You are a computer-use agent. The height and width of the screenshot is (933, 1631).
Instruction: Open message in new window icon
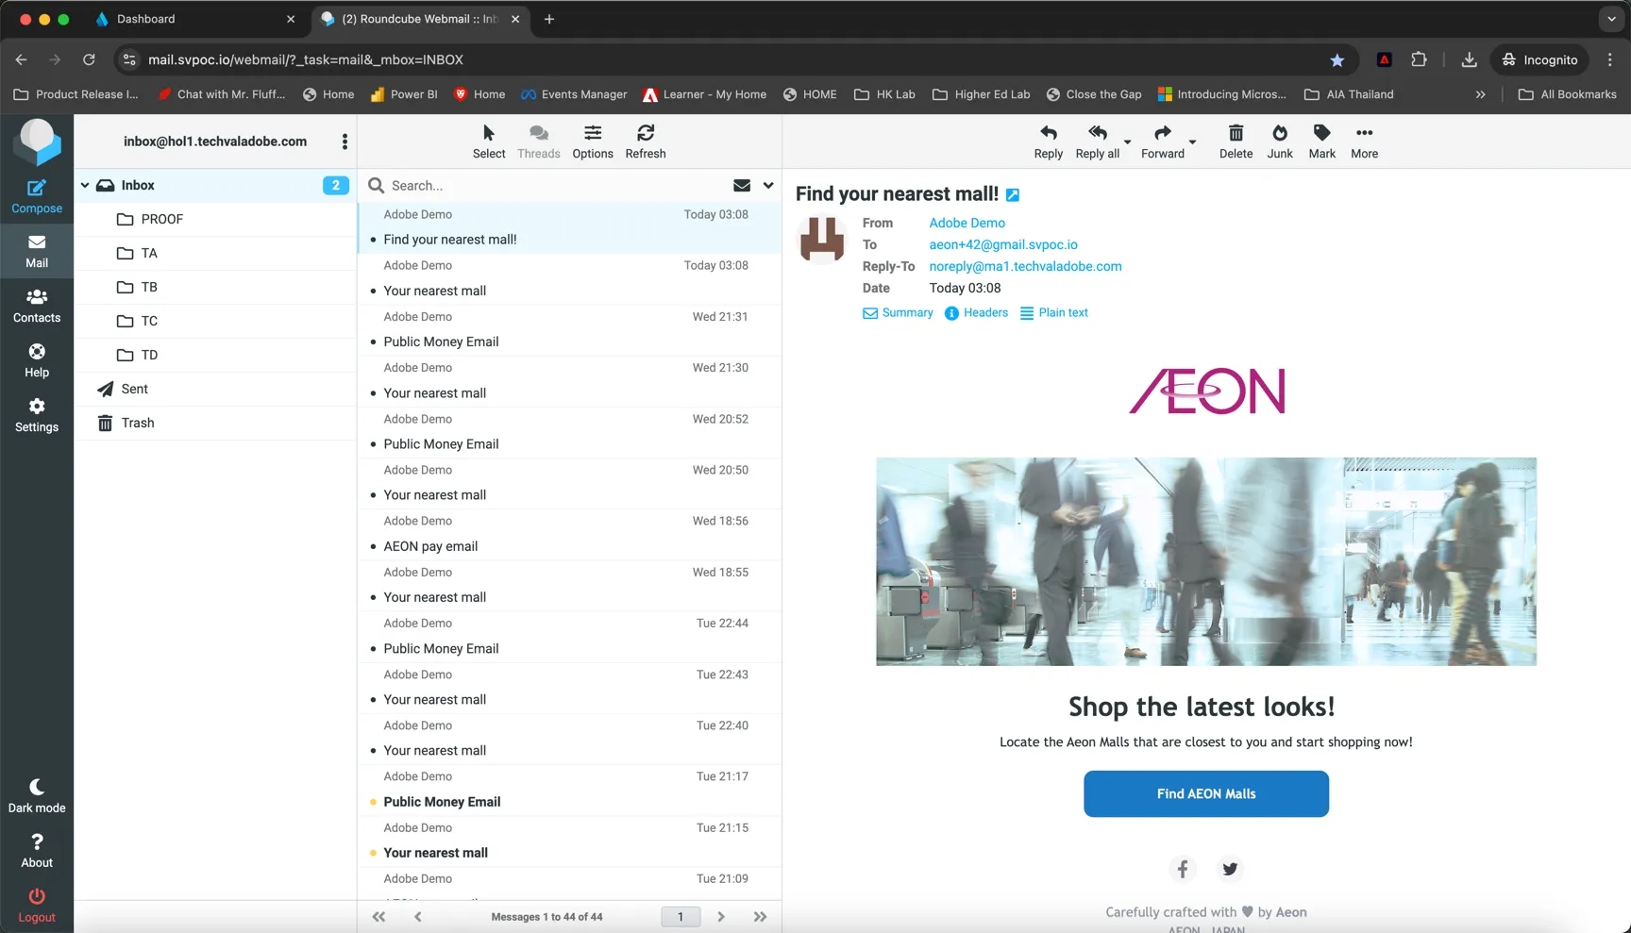[1013, 195]
